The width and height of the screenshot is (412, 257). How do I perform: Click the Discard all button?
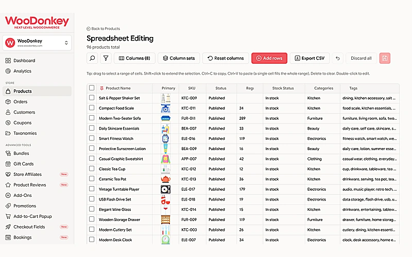(361, 58)
